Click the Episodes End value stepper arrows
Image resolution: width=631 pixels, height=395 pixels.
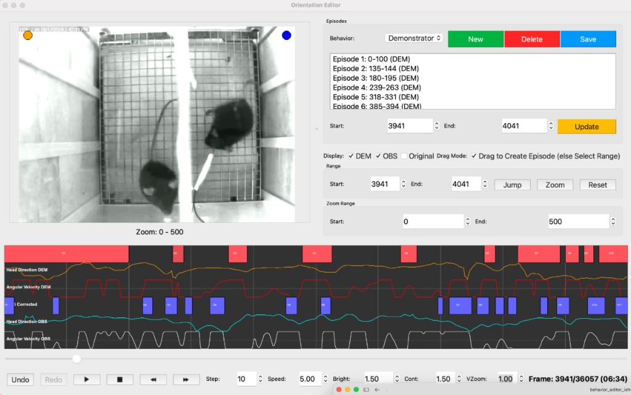coord(551,126)
